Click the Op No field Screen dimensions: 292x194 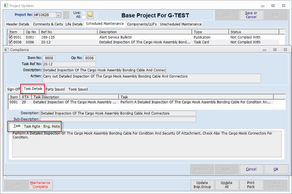89,58
